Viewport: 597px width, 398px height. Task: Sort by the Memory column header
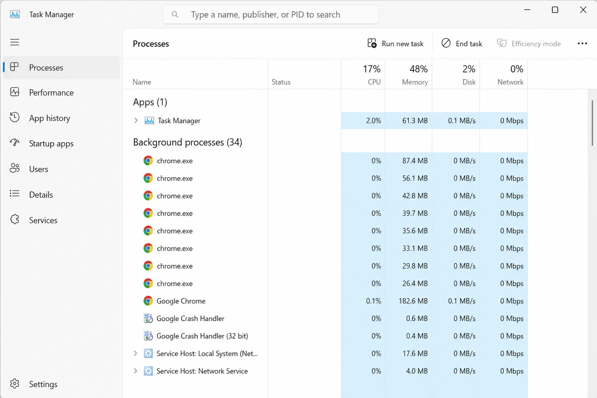pyautogui.click(x=408, y=74)
